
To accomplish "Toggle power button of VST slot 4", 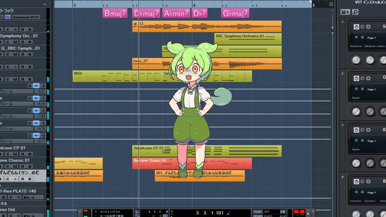I will [356, 182].
